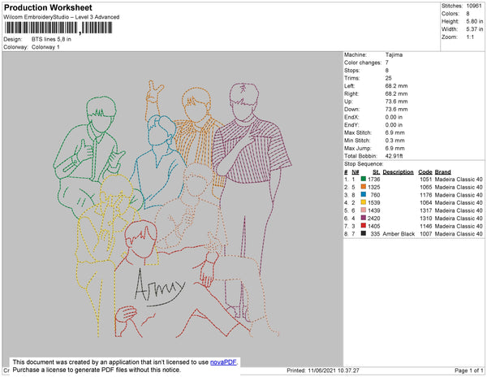The width and height of the screenshot is (487, 377).
Task: Click the Page 1 of 1 label
Action: click(468, 370)
